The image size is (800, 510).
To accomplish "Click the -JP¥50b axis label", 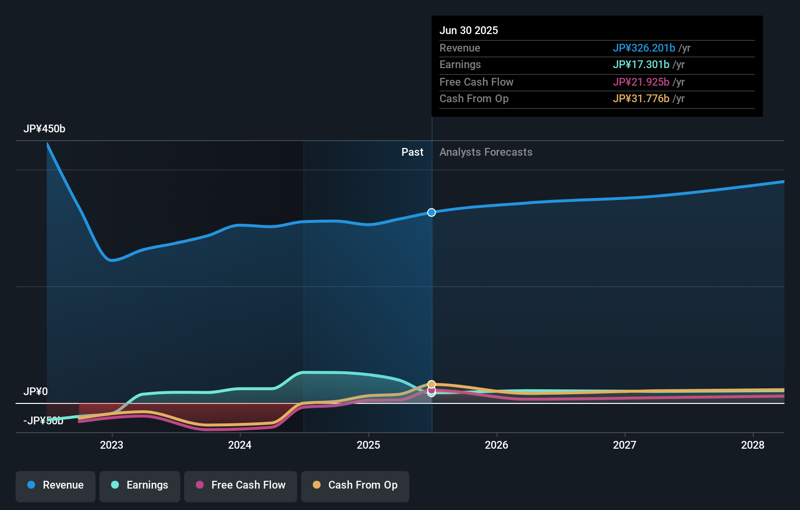I will tap(43, 419).
